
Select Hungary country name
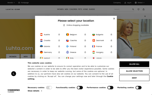click(x=100, y=52)
